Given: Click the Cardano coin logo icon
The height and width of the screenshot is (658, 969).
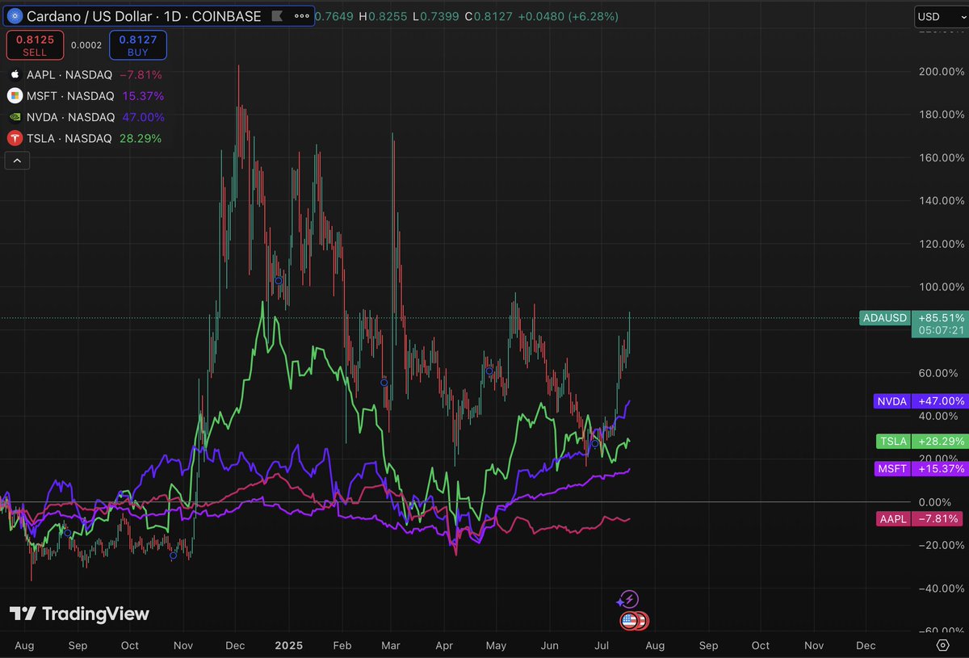Looking at the screenshot, I should (x=13, y=15).
